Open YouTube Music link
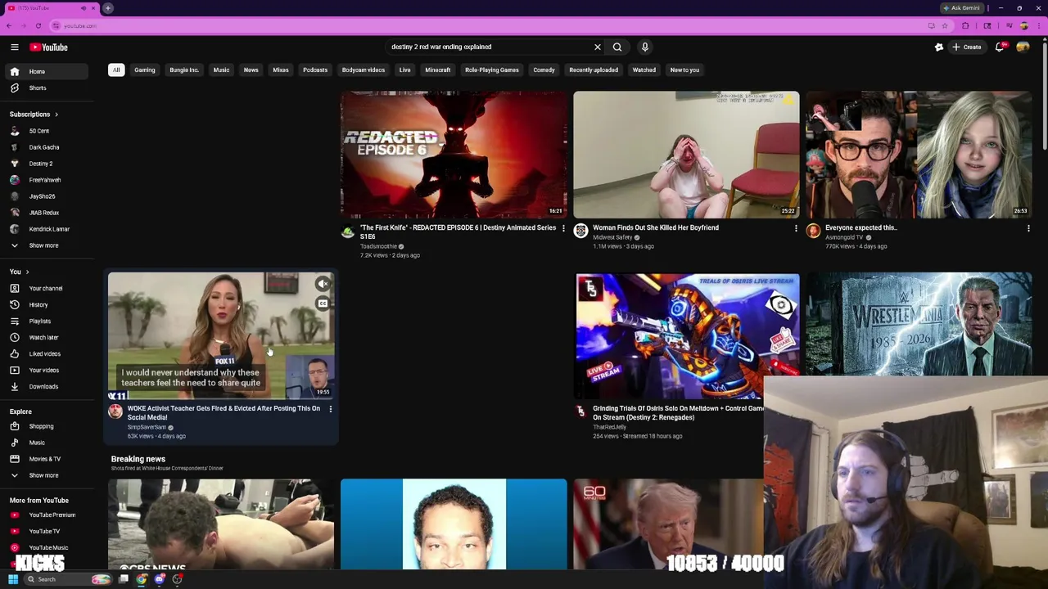This screenshot has width=1048, height=589. point(45,548)
